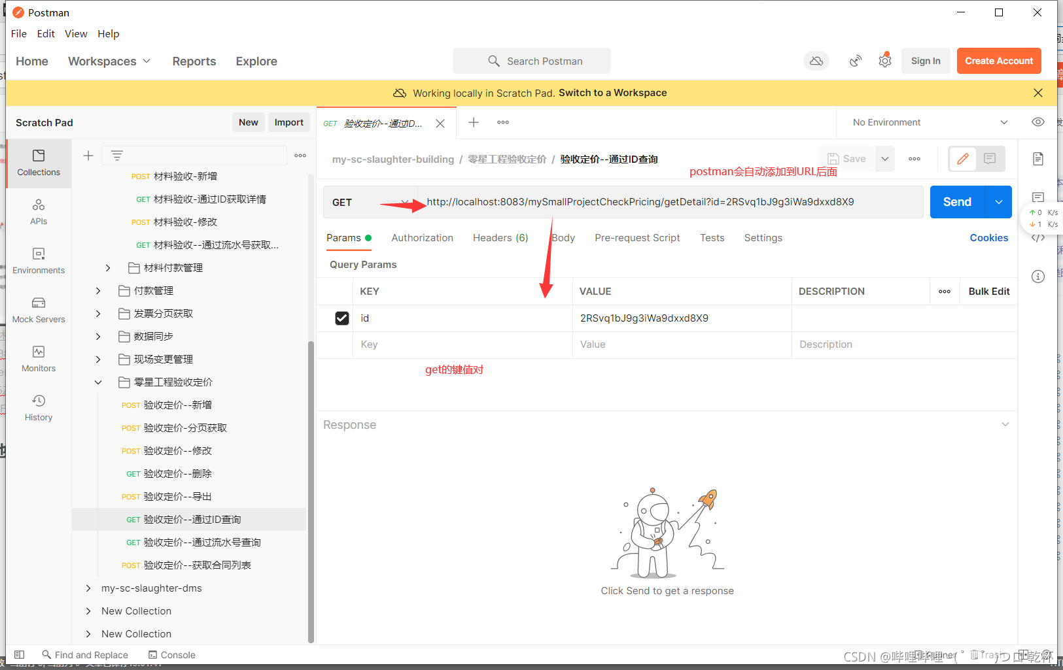
Task: Click Bulk Edit for query params
Action: click(988, 292)
